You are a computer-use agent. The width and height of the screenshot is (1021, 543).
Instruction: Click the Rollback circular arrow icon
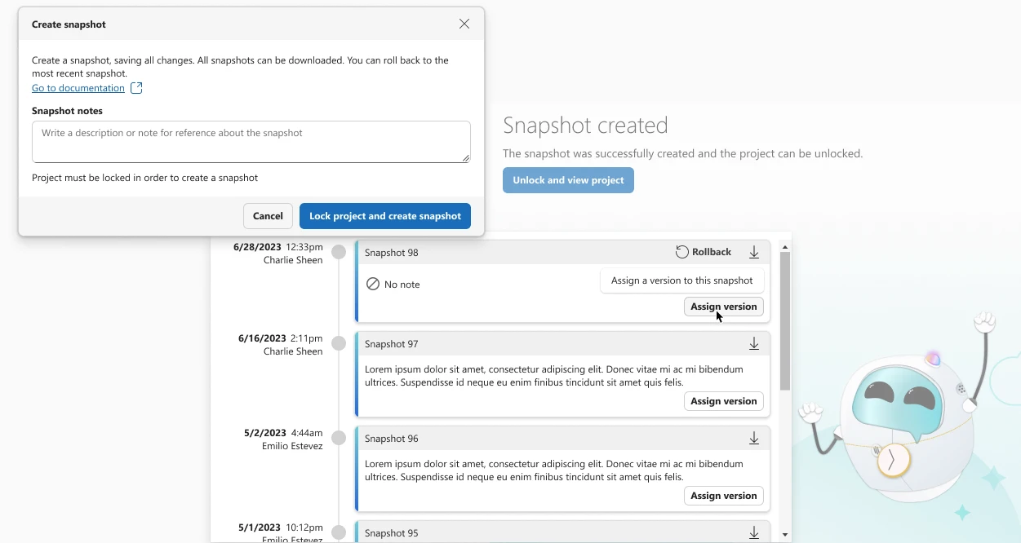click(x=682, y=252)
